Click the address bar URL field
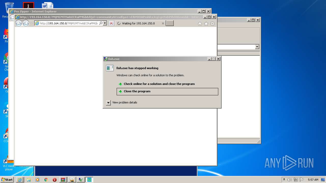The height and width of the screenshot is (183, 326). 69,23
